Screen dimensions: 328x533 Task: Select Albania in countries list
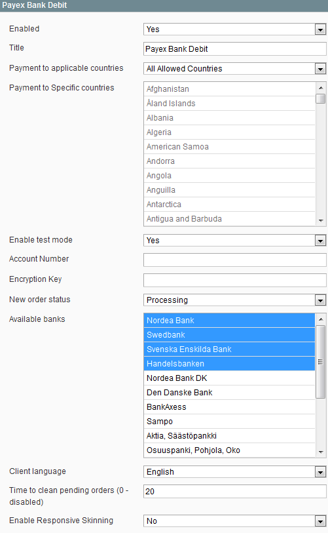(x=230, y=118)
